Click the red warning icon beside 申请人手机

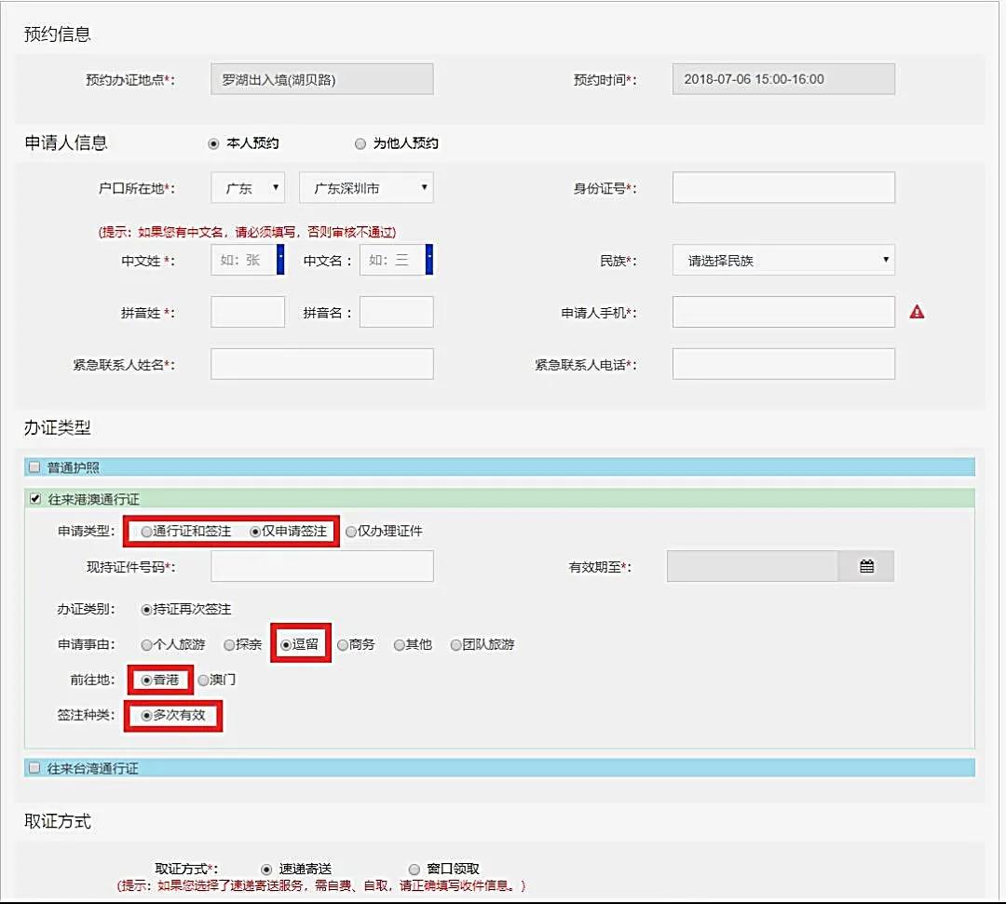click(x=917, y=313)
